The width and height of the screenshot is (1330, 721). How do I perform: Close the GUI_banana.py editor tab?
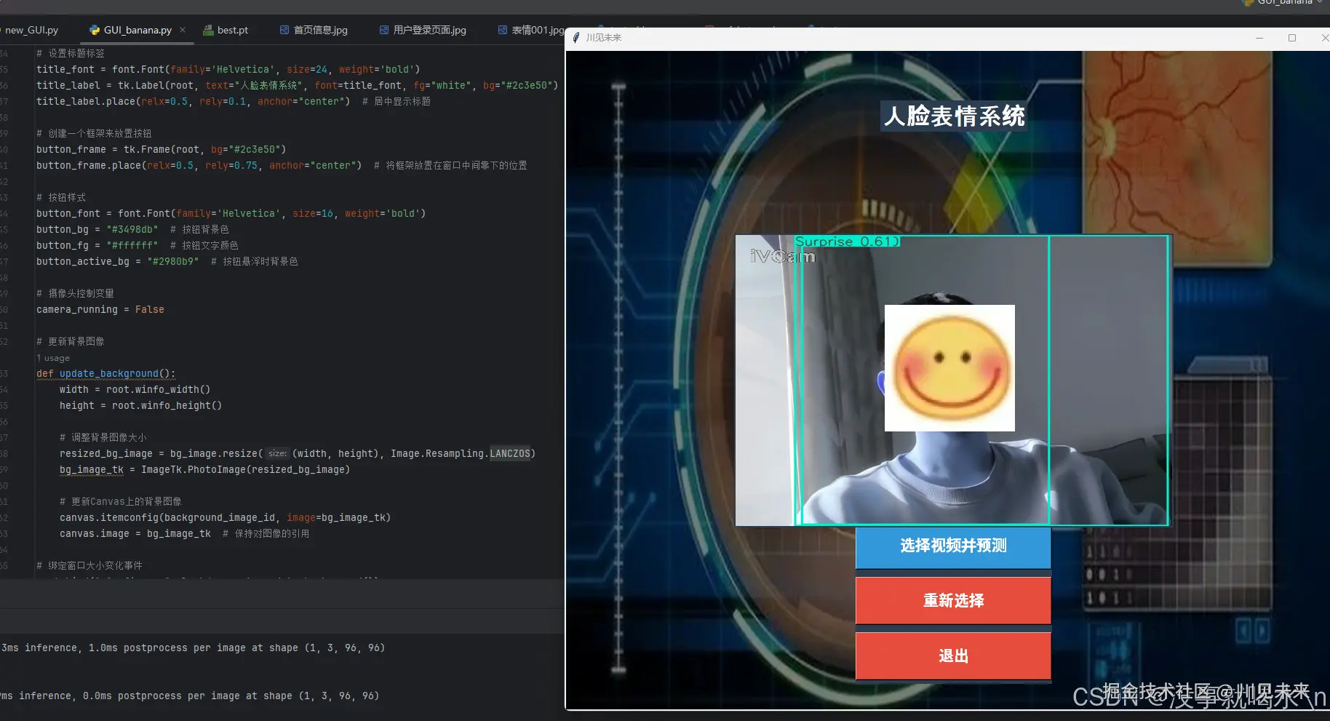pos(183,30)
